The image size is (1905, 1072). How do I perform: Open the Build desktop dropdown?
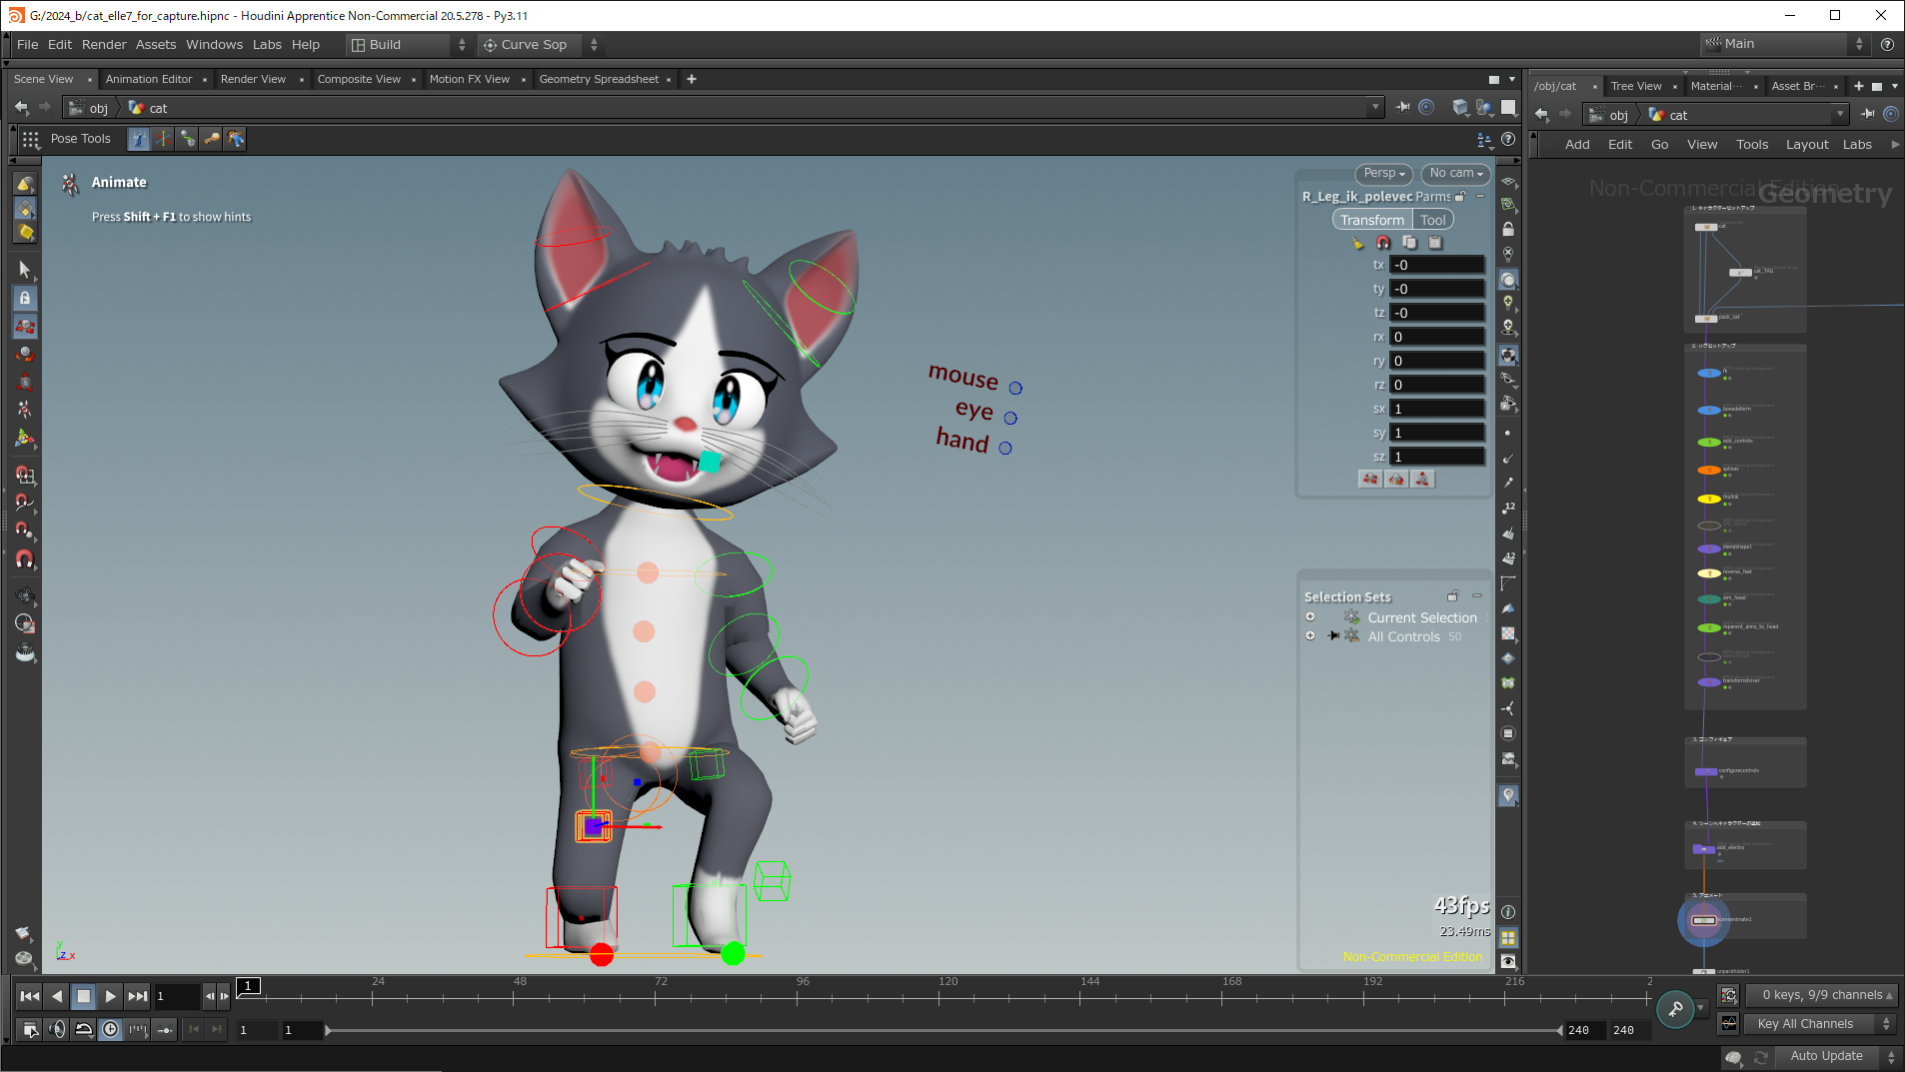[x=408, y=44]
